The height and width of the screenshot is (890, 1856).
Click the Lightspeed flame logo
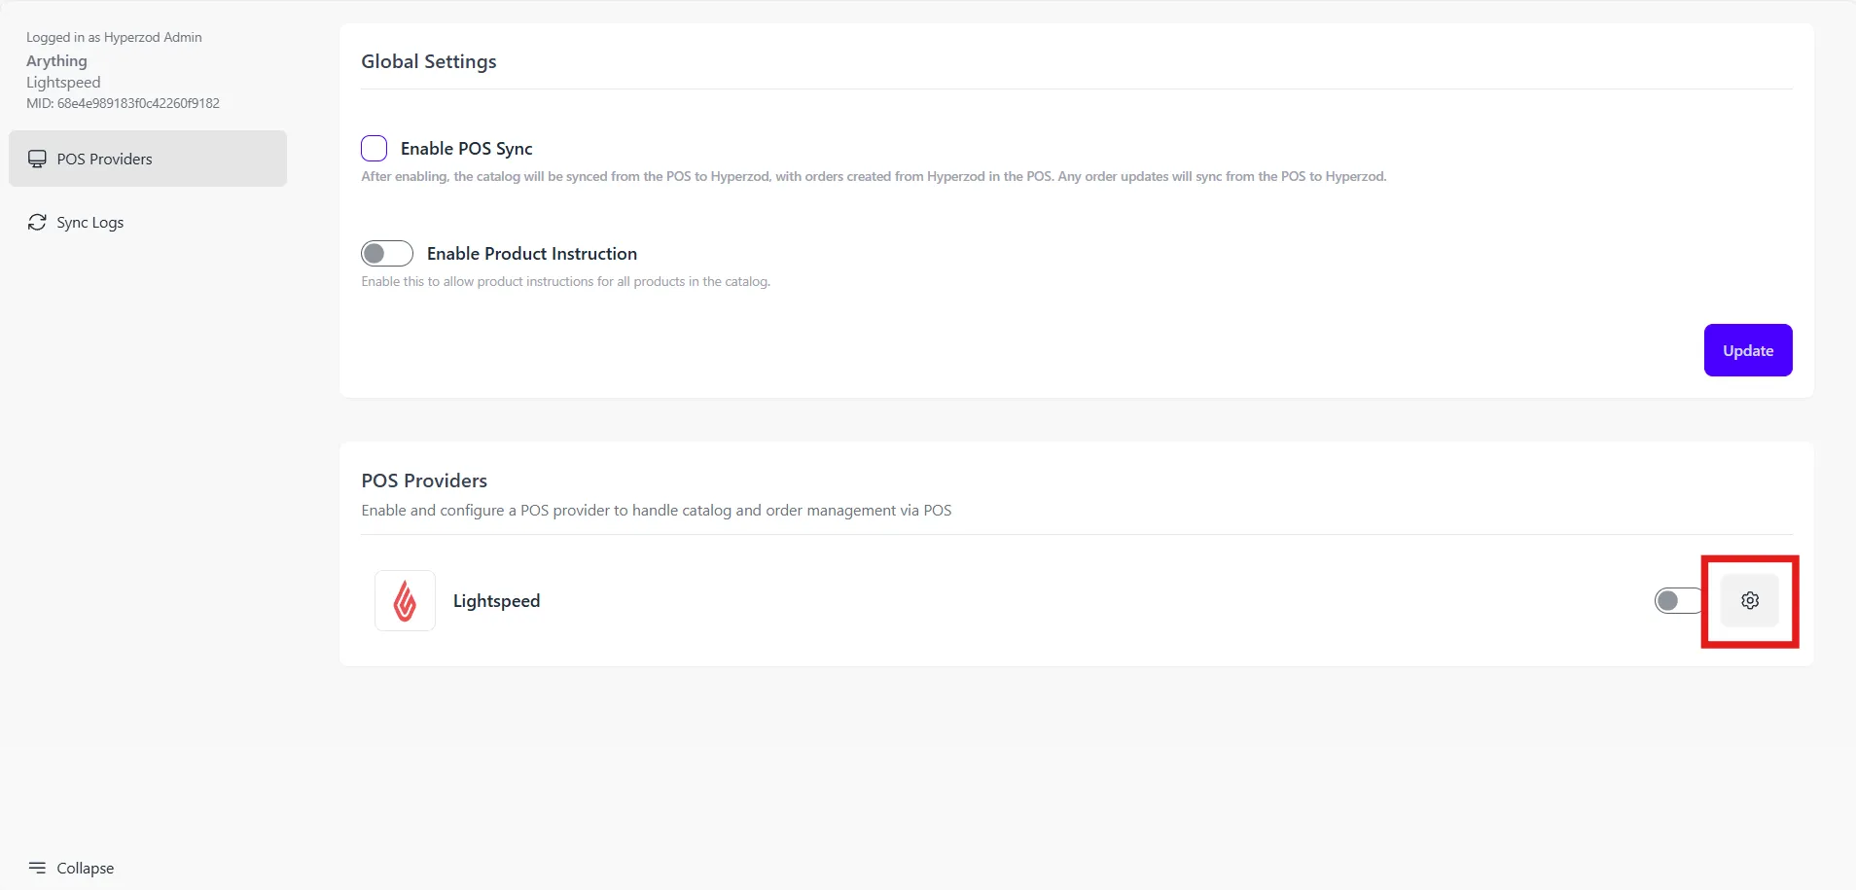(x=405, y=601)
